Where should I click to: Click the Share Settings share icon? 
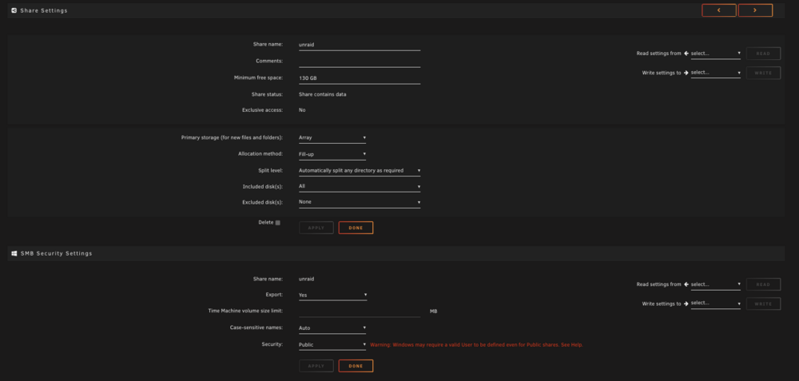coord(14,10)
